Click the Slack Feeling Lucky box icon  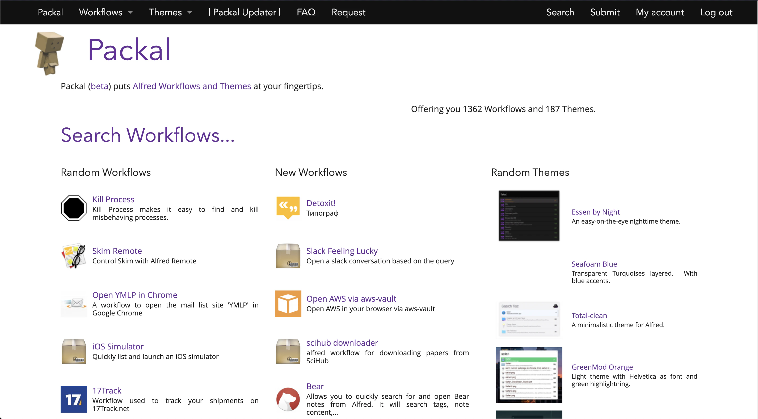(x=288, y=255)
